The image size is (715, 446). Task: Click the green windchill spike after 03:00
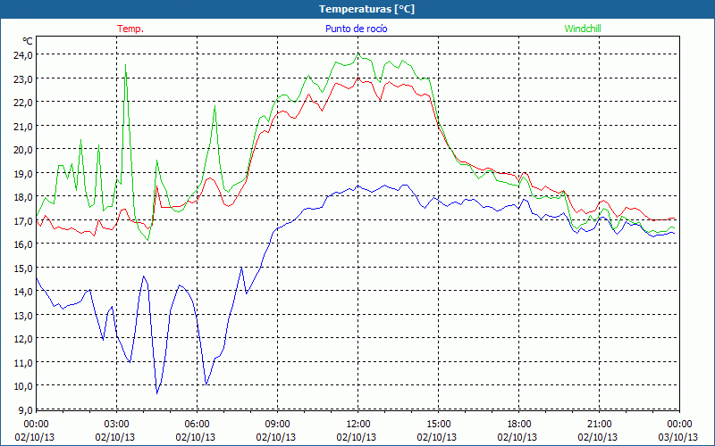(x=125, y=66)
